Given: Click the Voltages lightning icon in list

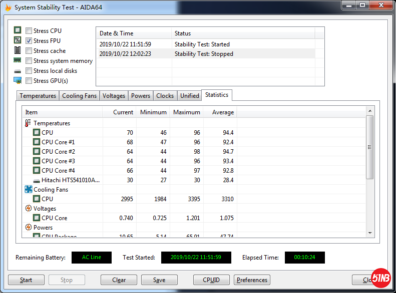Looking at the screenshot, I should click(x=28, y=209).
